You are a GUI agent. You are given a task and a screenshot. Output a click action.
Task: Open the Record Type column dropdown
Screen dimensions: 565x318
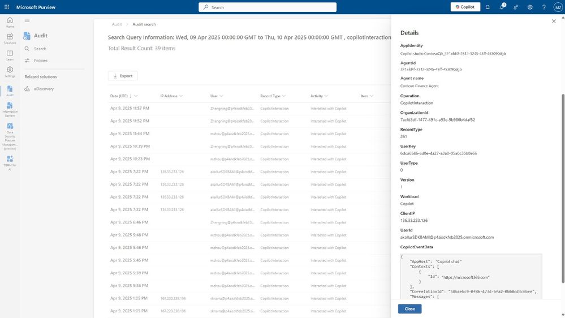click(284, 96)
